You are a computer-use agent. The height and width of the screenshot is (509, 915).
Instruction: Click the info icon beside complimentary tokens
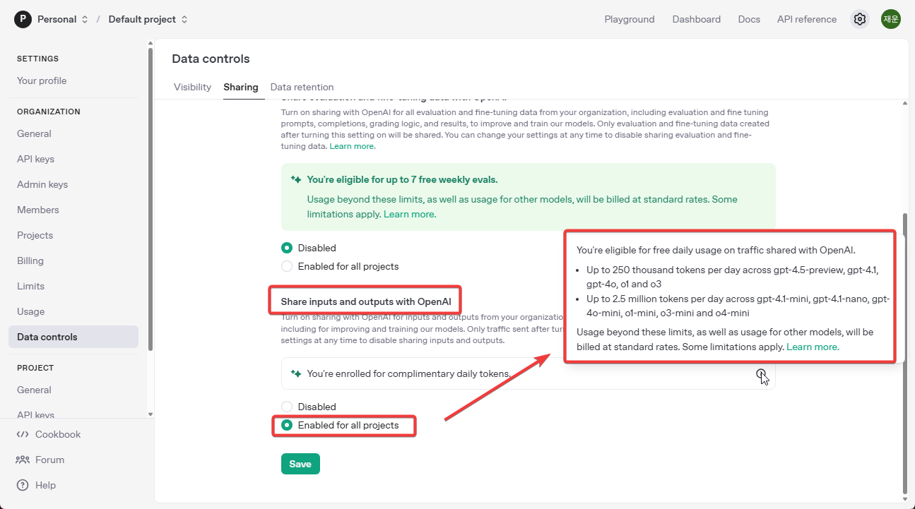760,373
